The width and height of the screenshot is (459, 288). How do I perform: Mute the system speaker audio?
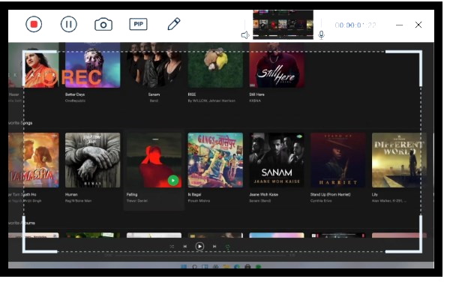(x=245, y=35)
